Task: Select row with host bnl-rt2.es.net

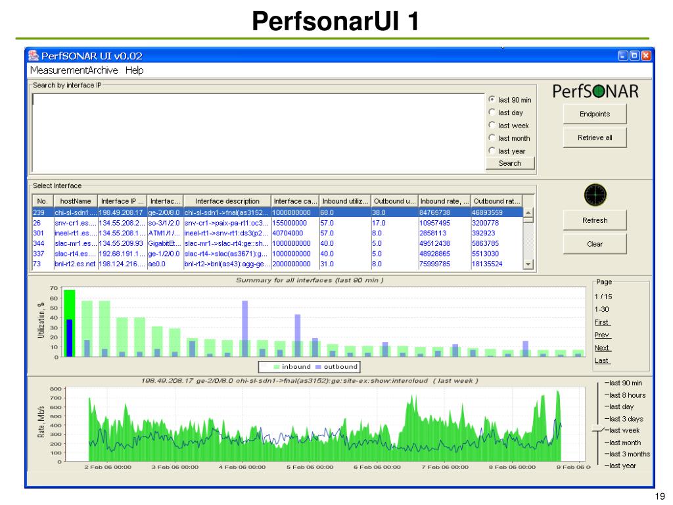Action: 277,264
